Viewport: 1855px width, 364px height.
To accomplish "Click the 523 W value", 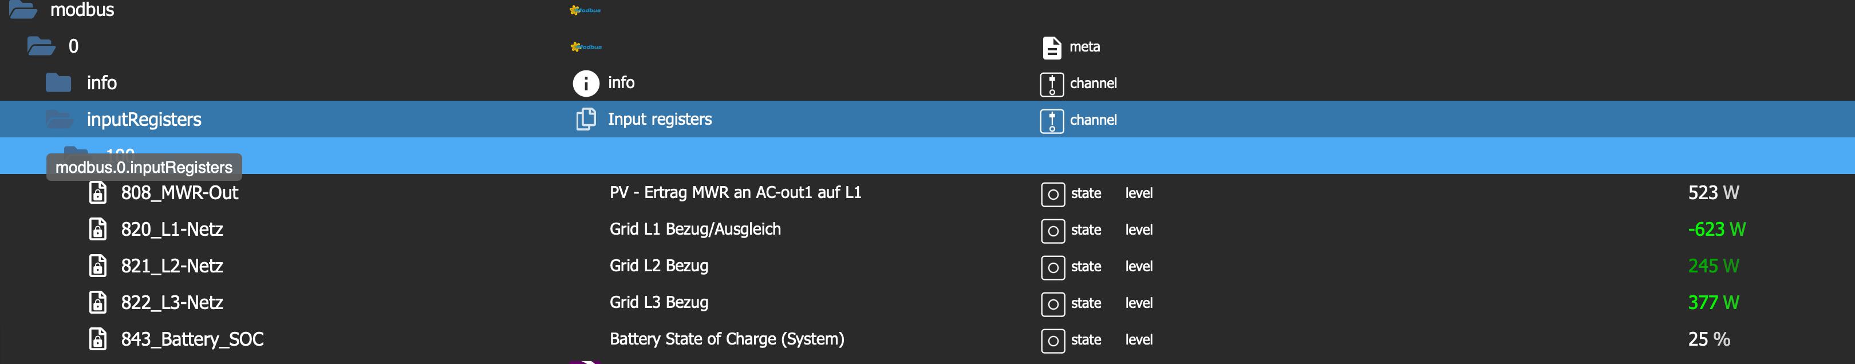I will (1713, 193).
